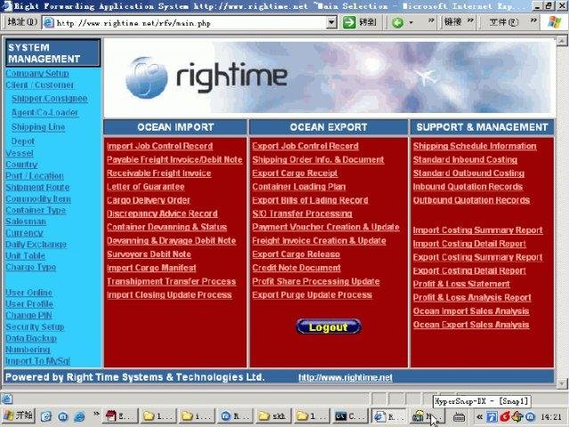Click the green Back navigation button
569x427 pixels.
[x=398, y=23]
